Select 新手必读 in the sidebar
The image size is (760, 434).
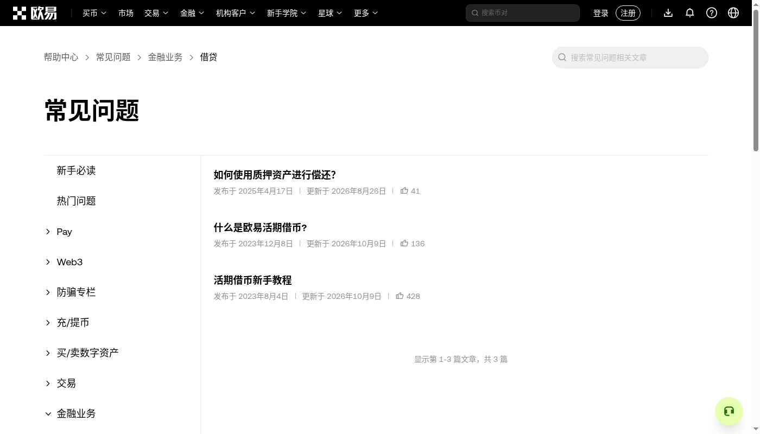(76, 171)
